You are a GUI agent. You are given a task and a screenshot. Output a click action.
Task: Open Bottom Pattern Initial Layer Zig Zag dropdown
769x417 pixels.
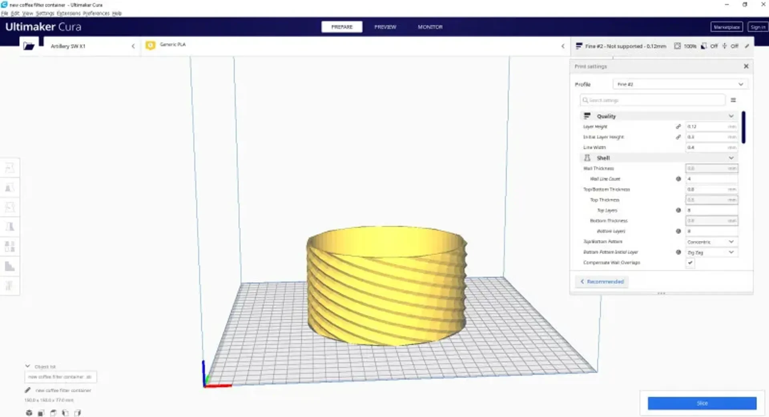point(711,253)
